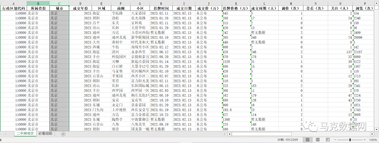Zoom in with the plus icon

click(365, 140)
